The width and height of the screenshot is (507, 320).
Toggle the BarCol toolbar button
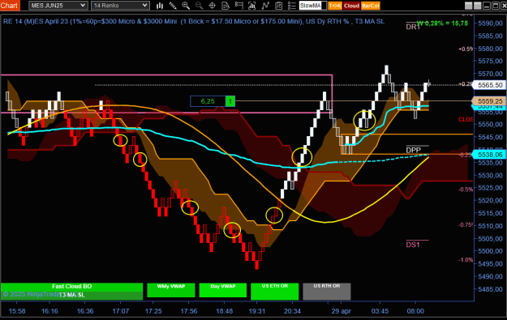coord(370,6)
